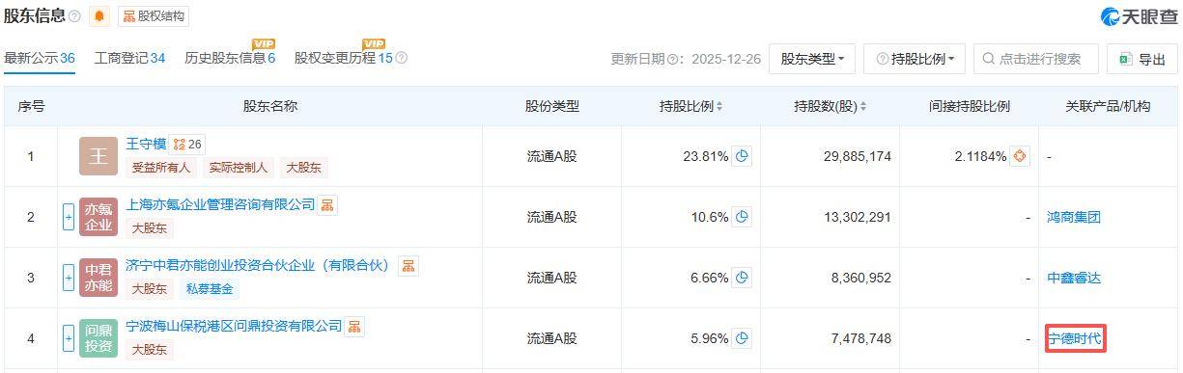This screenshot has height=373, width=1183.
Task: Switch to the 历史股东信息 tab
Action: [230, 58]
